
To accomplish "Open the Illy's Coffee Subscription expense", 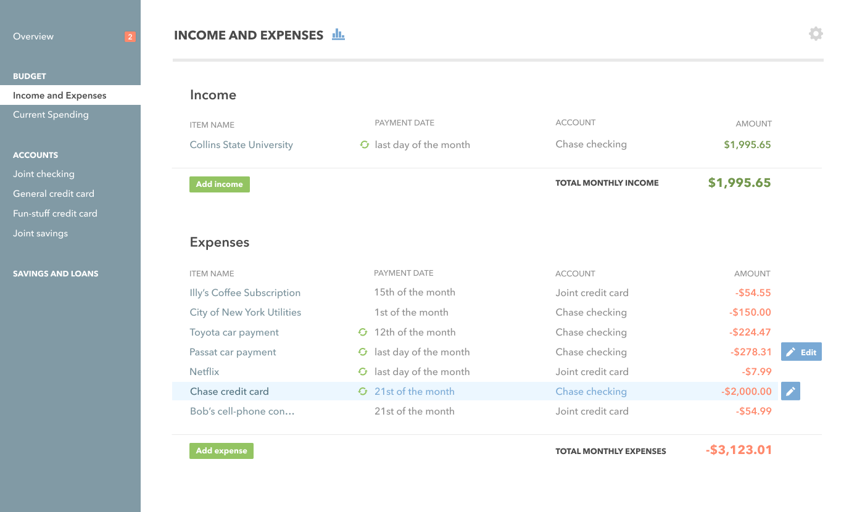I will (x=245, y=292).
